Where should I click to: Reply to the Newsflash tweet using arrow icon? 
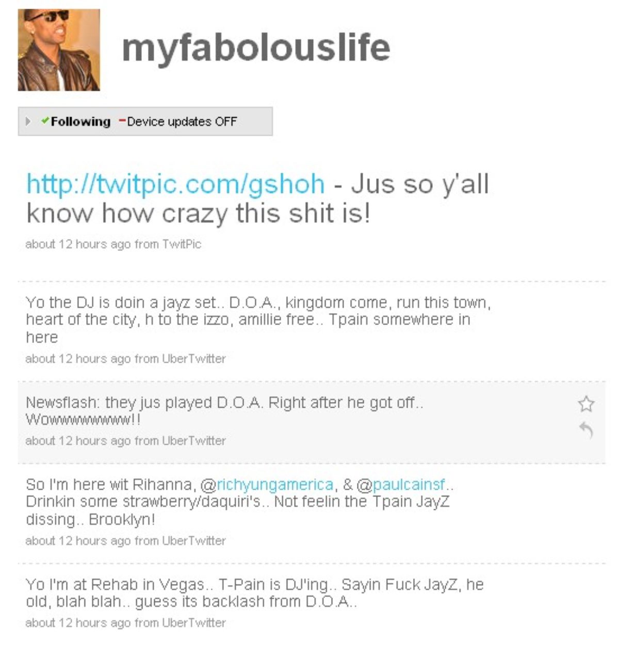(x=586, y=430)
